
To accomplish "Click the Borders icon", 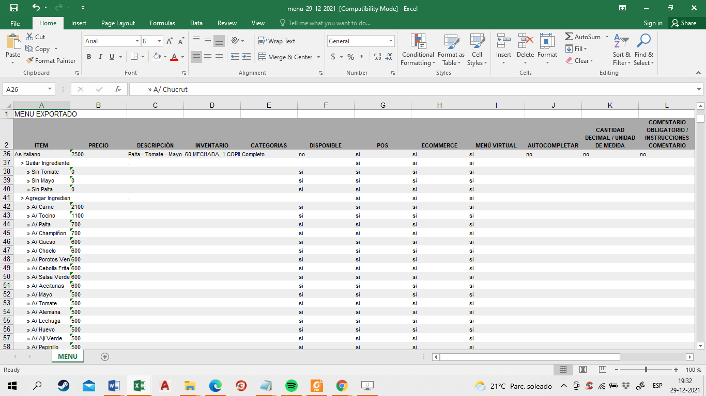I will tap(134, 57).
